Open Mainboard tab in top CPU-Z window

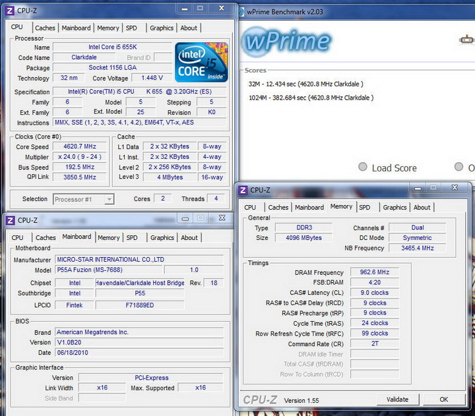coord(76,28)
